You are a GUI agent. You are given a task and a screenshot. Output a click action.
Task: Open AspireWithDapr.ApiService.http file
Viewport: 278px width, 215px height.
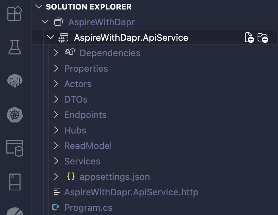coord(131,192)
